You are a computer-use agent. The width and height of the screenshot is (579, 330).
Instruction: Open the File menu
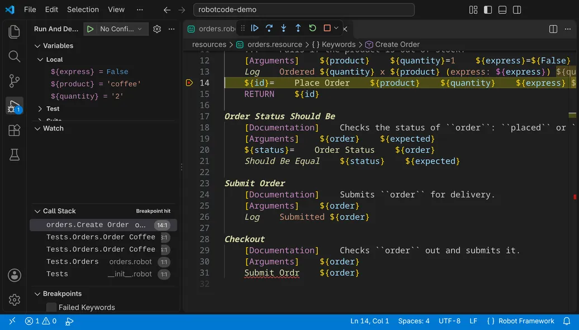click(x=30, y=9)
